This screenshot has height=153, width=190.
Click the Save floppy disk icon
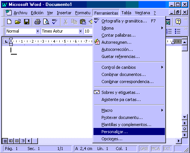coord(27,22)
